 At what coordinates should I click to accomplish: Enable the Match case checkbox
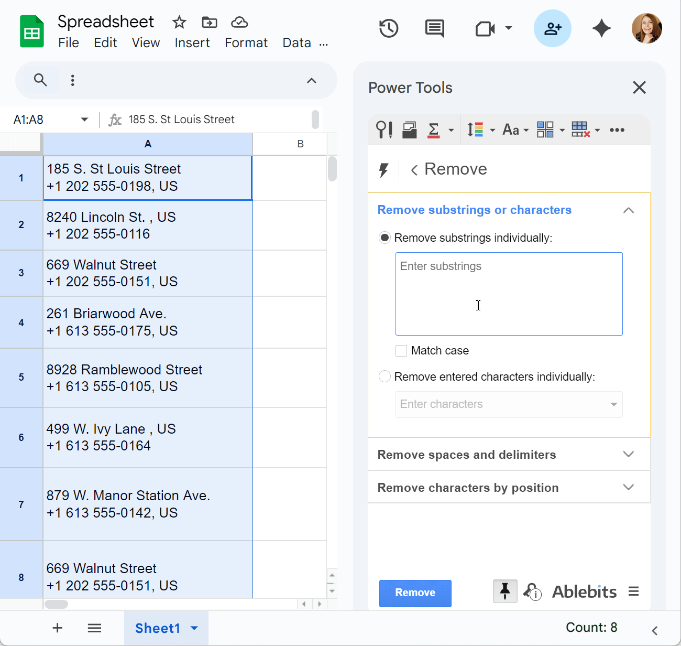(401, 351)
